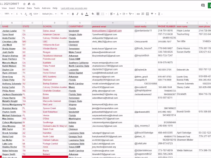Select the Deborah Lile mom name cell

[187, 70]
